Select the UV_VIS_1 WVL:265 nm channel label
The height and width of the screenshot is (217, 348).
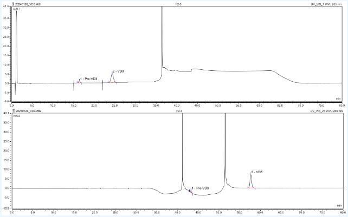click(324, 4)
